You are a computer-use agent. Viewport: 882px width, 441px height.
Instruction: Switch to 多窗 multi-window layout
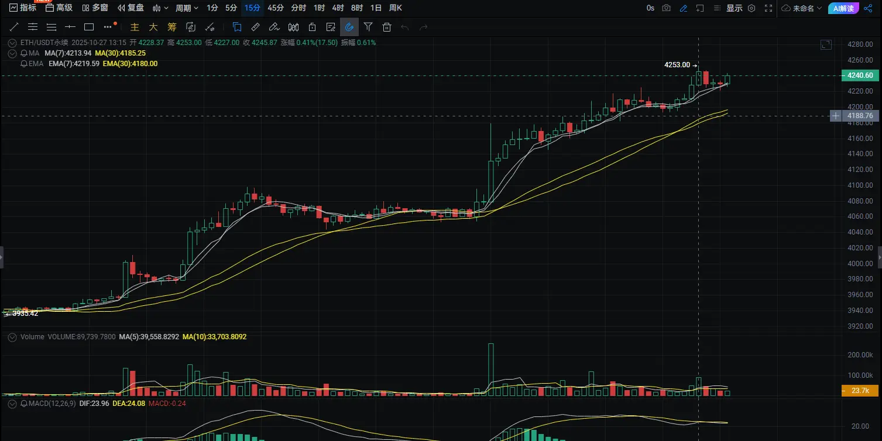[95, 8]
